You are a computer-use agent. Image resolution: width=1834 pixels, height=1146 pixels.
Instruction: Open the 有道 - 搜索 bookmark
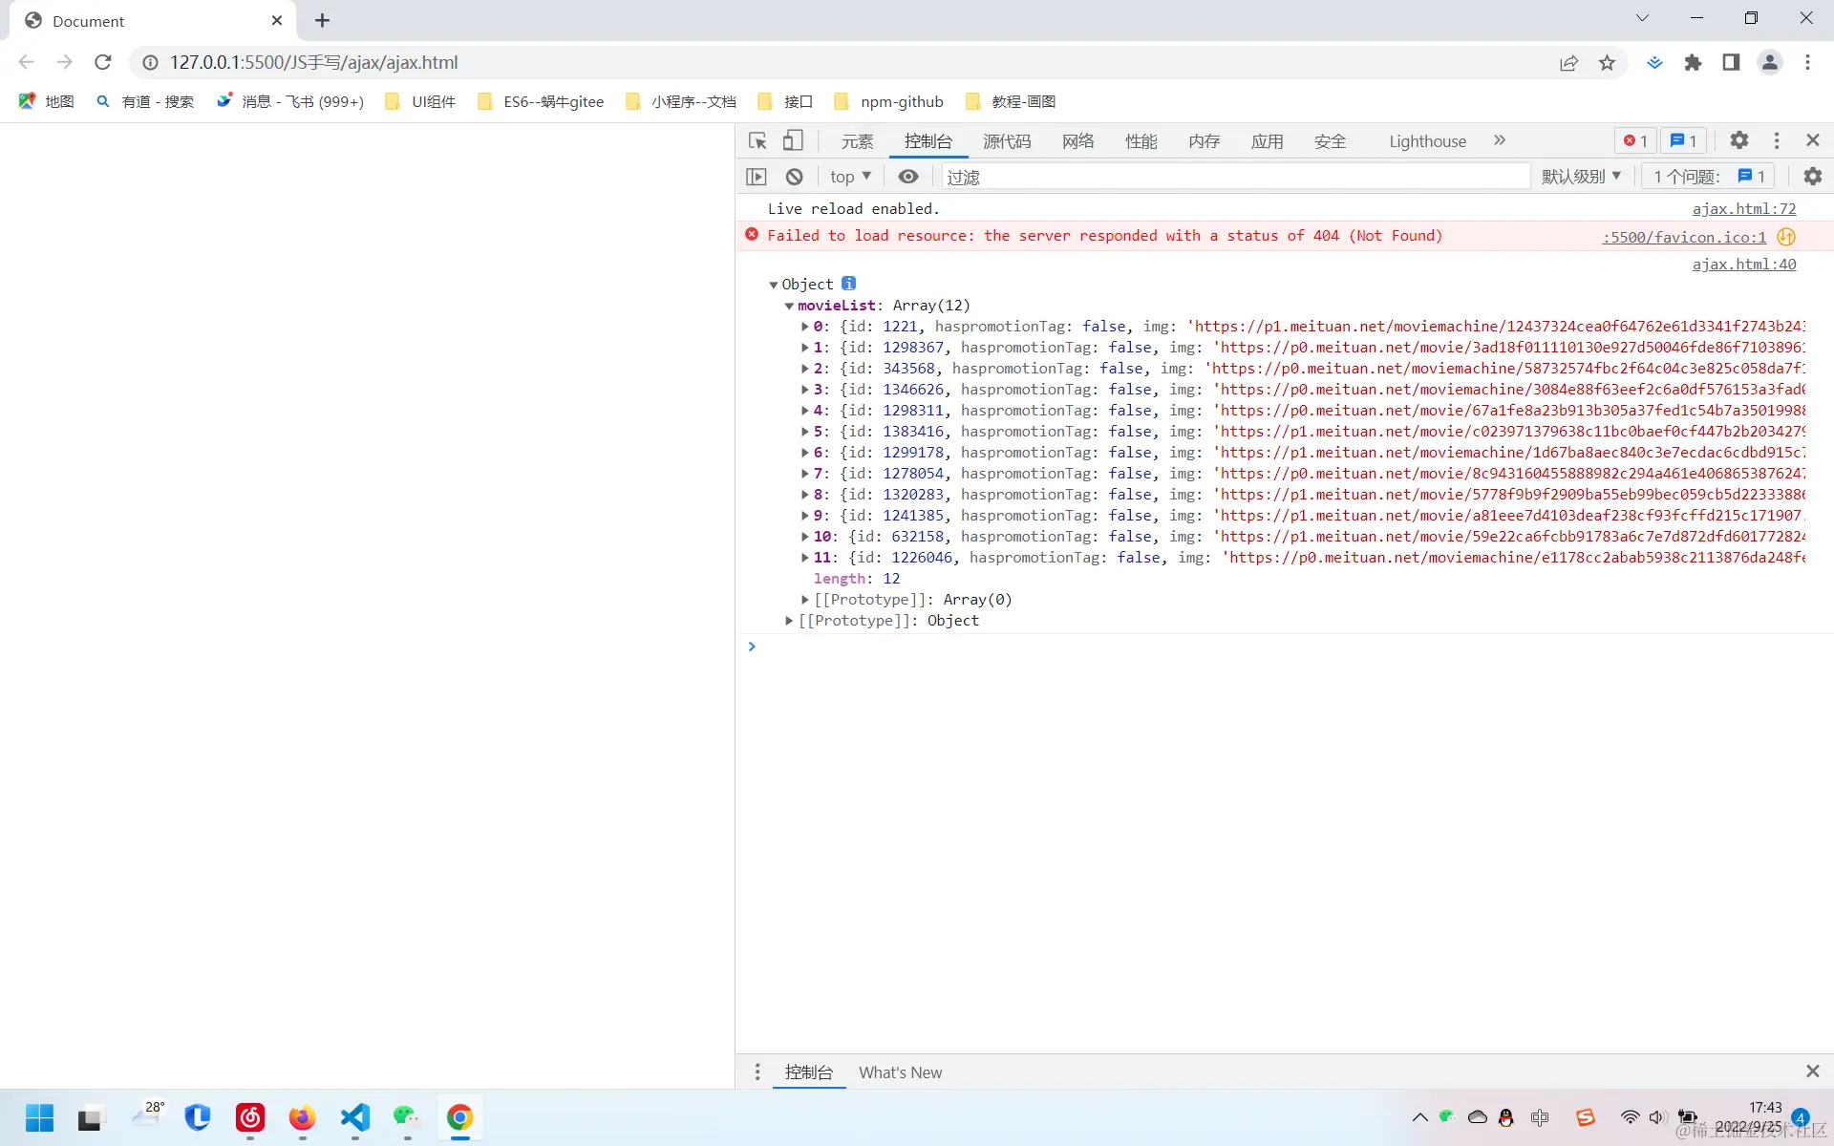(145, 101)
